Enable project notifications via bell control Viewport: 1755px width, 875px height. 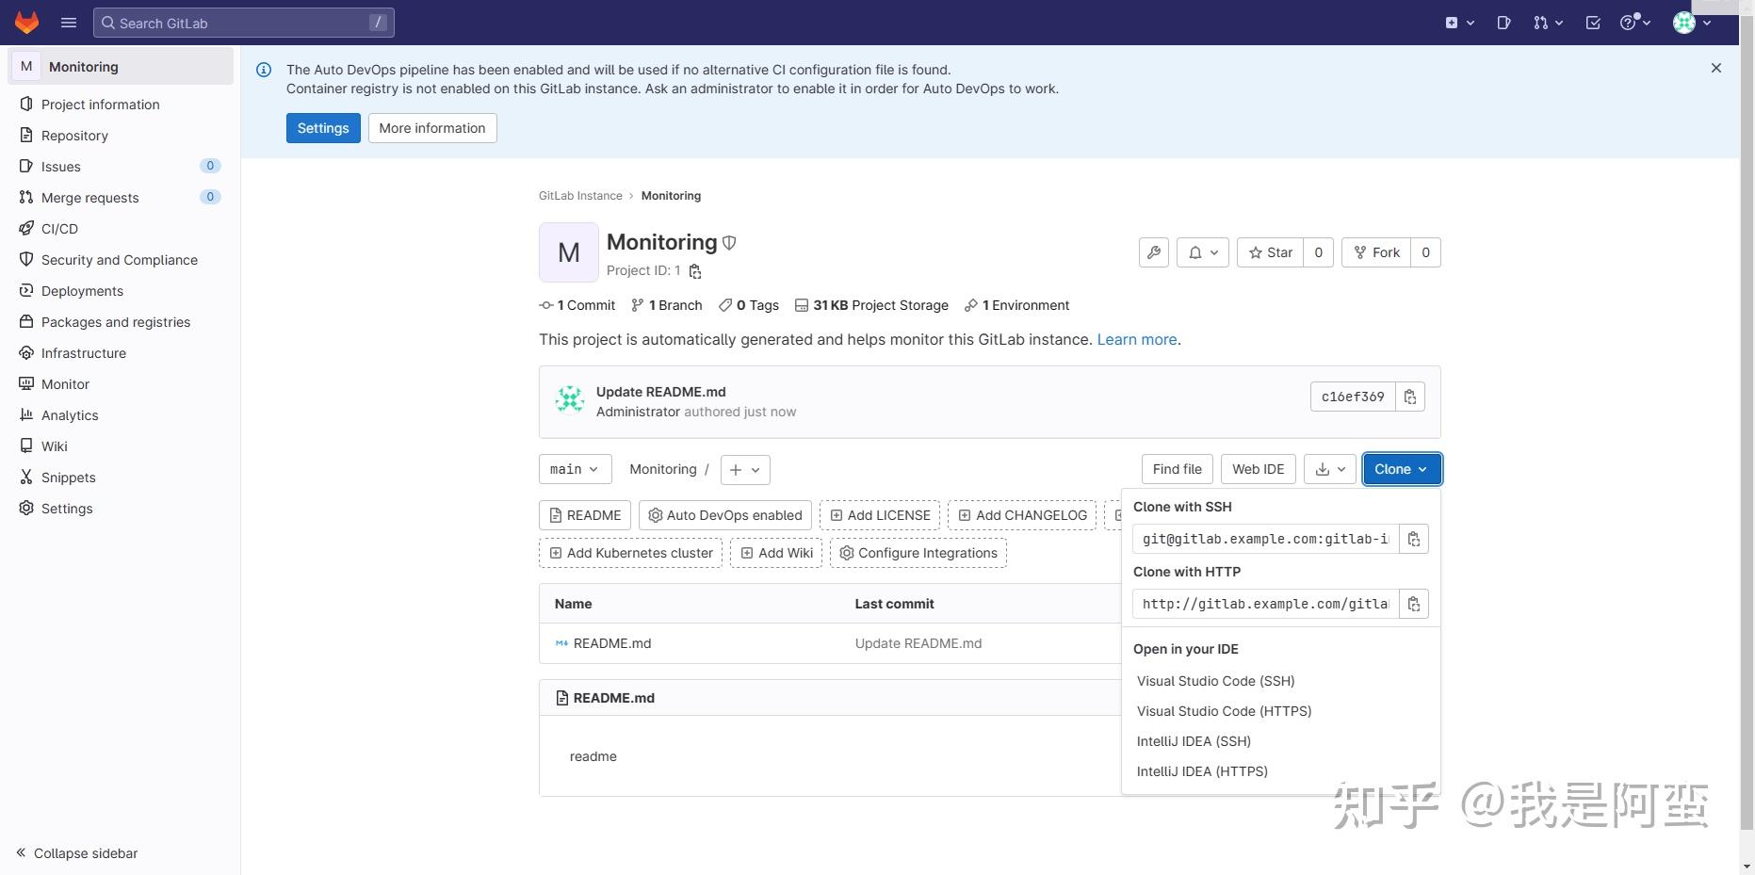click(x=1203, y=251)
